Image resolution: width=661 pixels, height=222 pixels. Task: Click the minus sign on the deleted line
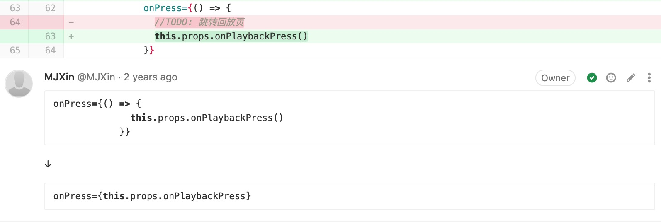pyautogui.click(x=71, y=22)
